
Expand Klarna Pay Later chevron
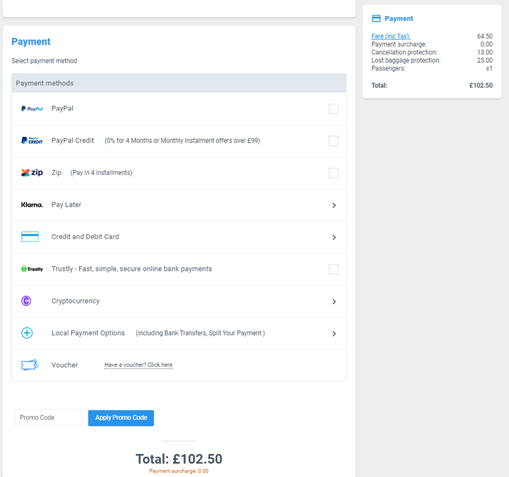334,205
